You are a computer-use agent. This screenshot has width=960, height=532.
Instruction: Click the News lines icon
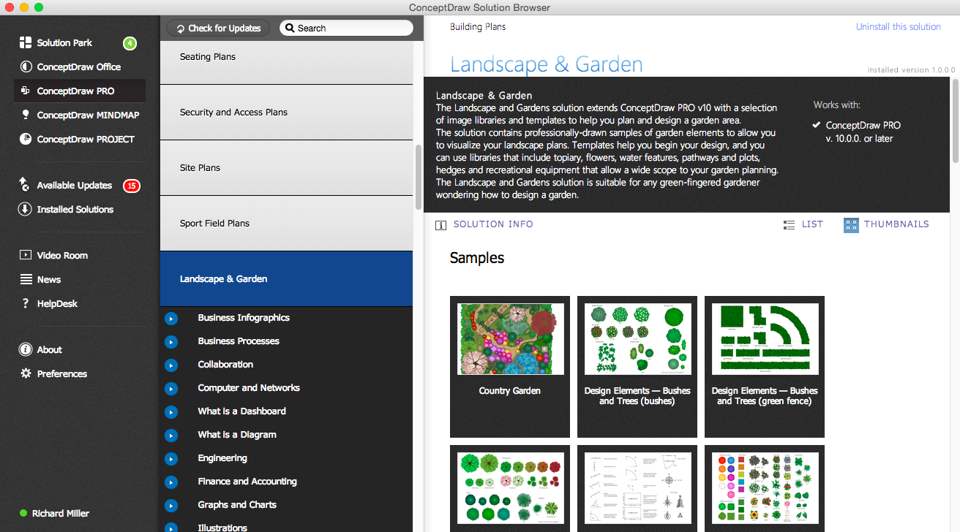[26, 280]
